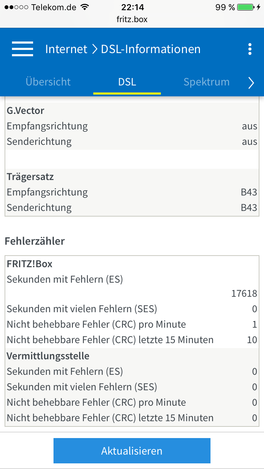Image resolution: width=264 pixels, height=469 pixels.
Task: Tap the clock showing 22:14
Action: 132,7
